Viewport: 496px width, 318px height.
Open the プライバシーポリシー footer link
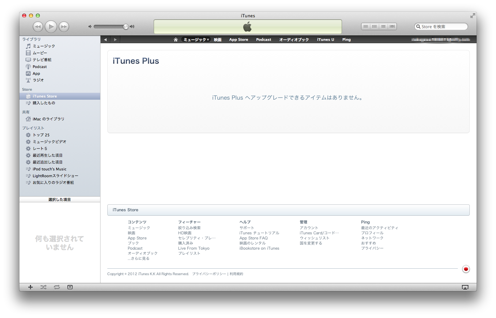[209, 274]
